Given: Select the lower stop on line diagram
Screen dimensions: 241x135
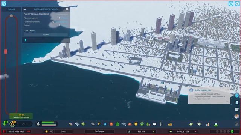Looking at the screenshot, I should (x=6, y=75).
